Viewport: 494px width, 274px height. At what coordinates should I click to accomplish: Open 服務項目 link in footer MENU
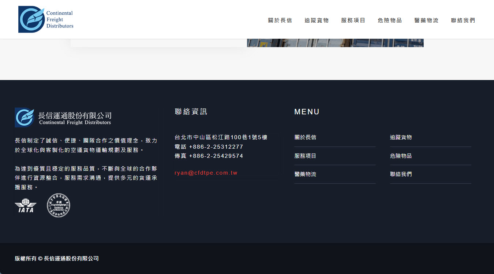[x=305, y=156]
